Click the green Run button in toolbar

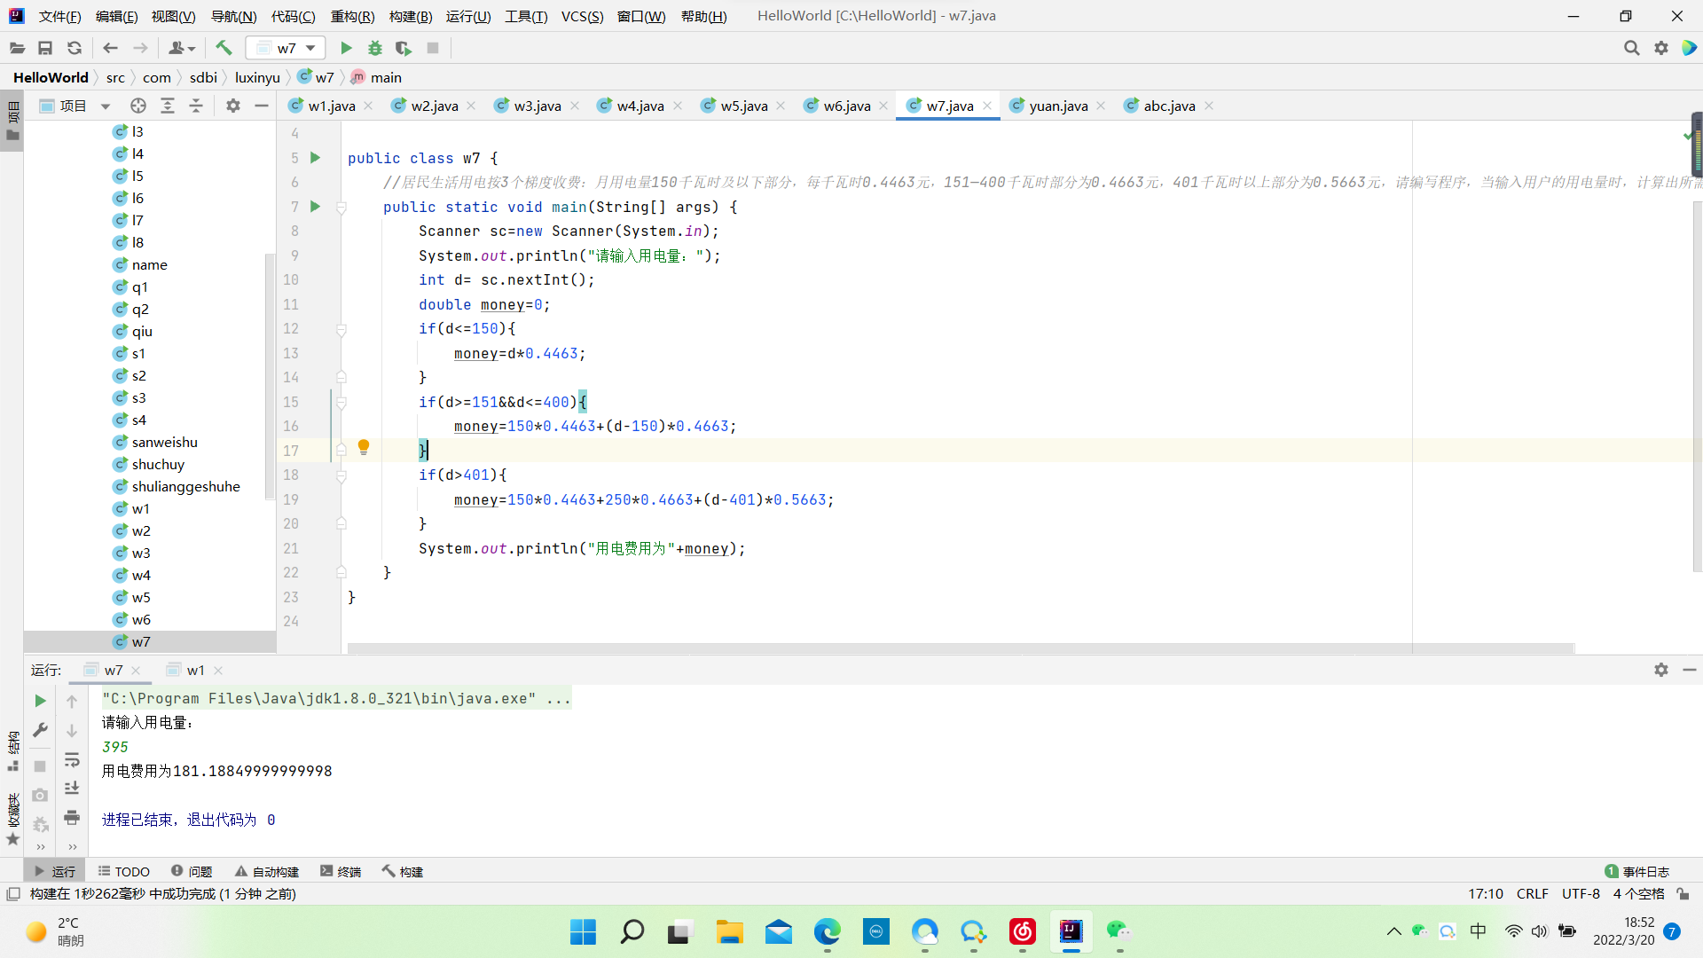click(x=346, y=48)
